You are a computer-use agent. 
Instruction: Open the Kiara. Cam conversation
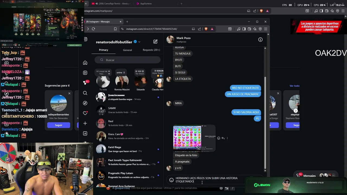pyautogui.click(x=127, y=136)
